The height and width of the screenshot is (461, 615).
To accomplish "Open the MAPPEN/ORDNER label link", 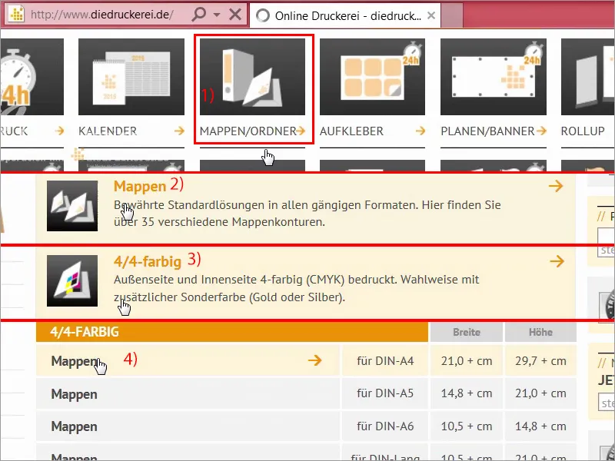I will 248,131.
